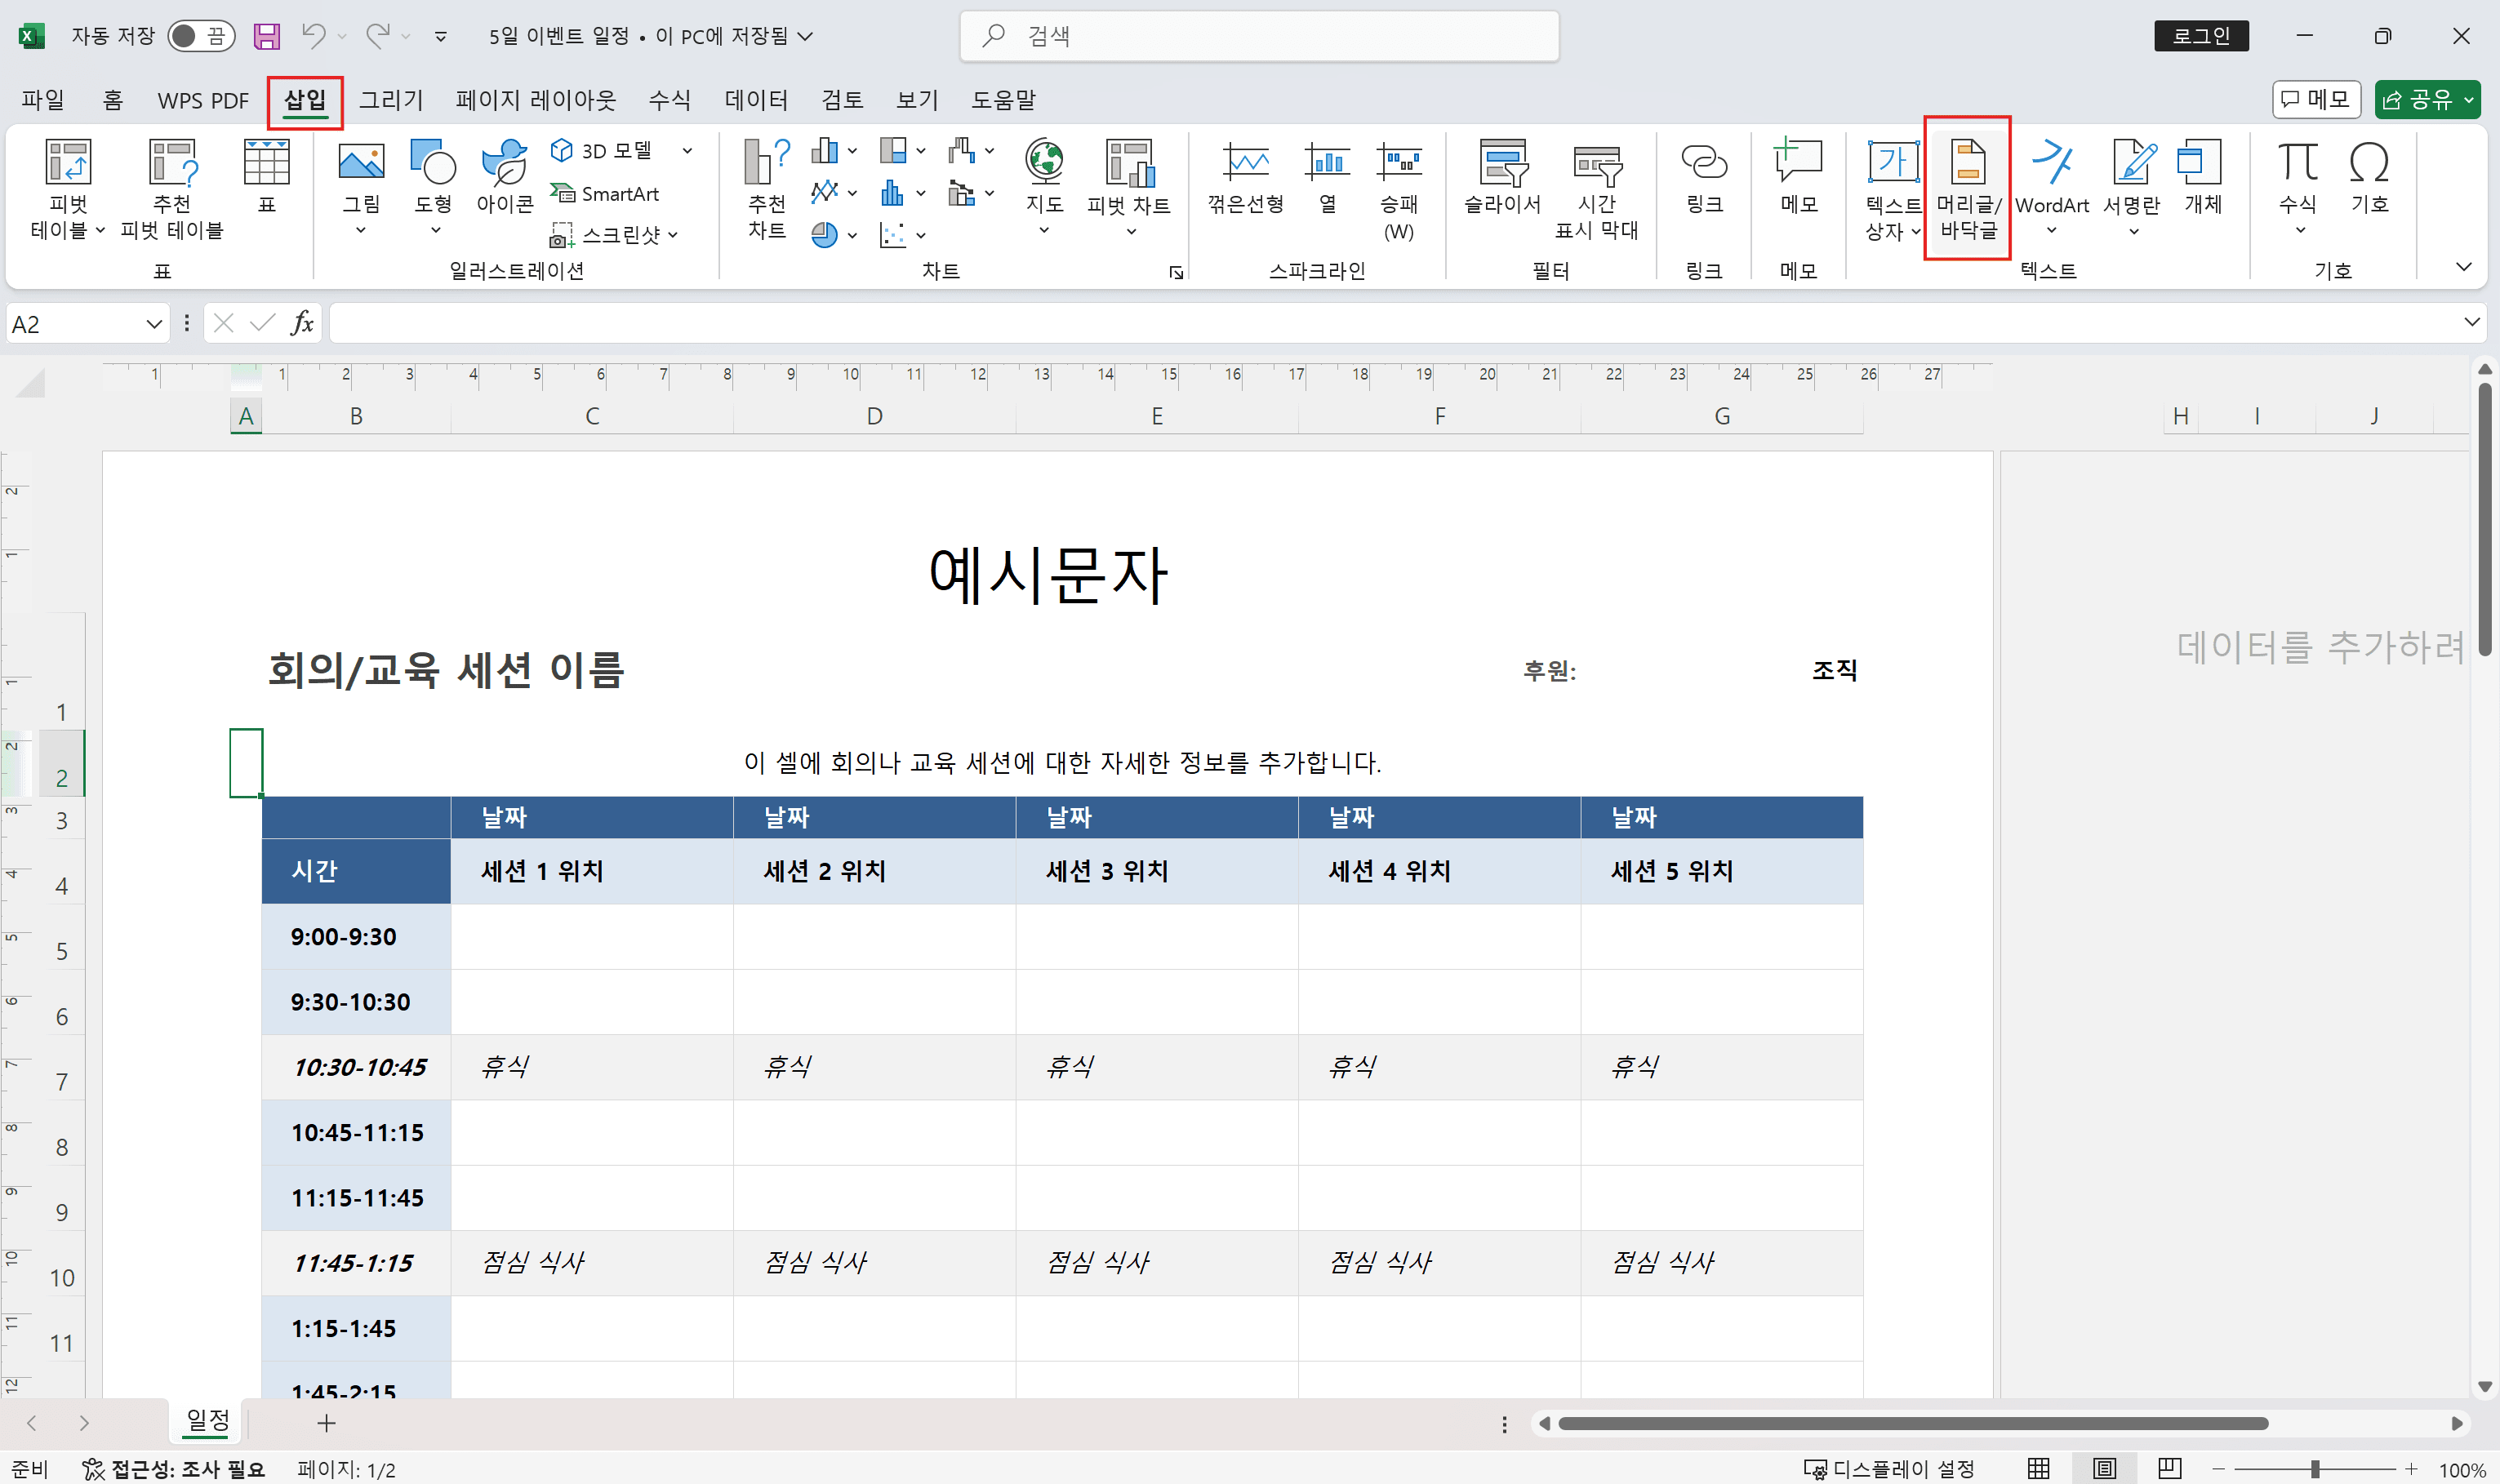Switch to Normal view in status bar
The width and height of the screenshot is (2500, 1484).
click(x=2040, y=1468)
